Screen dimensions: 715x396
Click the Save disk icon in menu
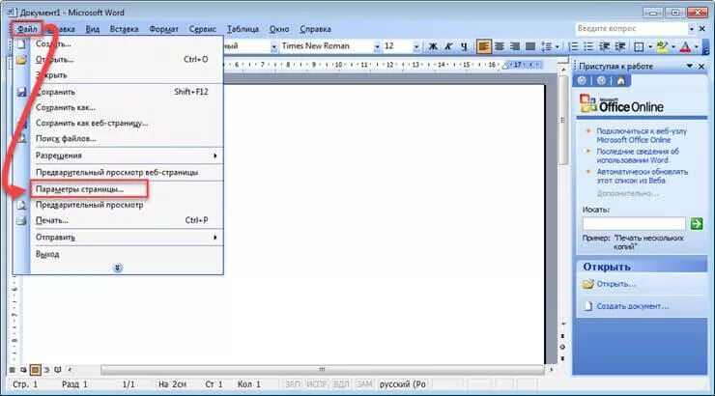[21, 92]
